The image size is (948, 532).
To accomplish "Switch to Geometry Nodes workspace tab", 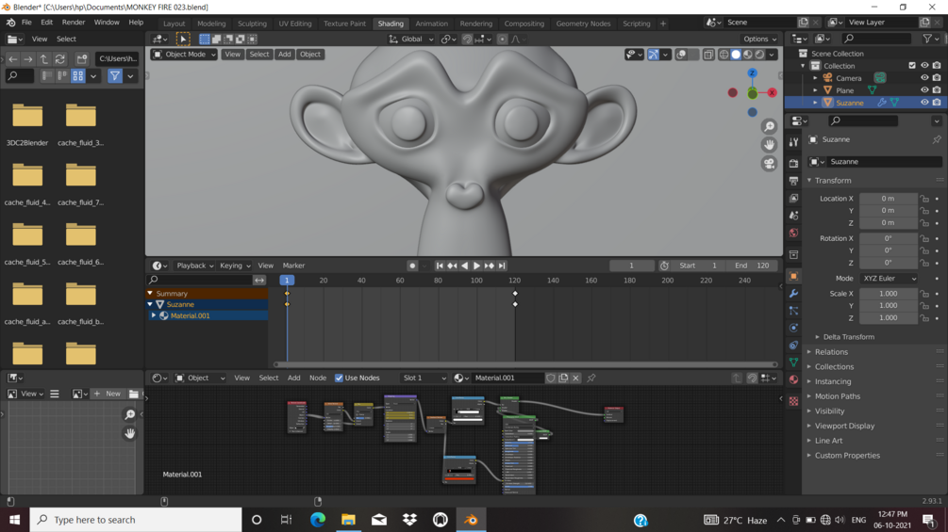I will coord(583,24).
